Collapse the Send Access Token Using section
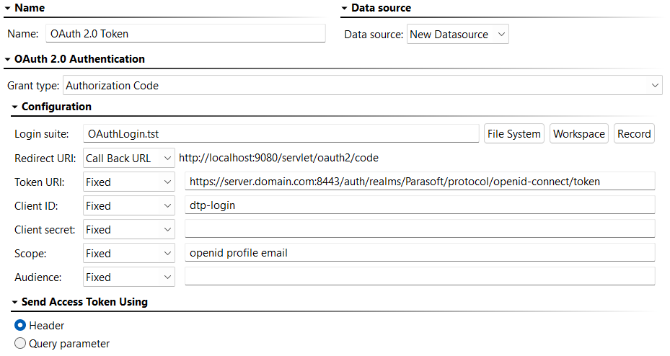The image size is (670, 356). (14, 302)
